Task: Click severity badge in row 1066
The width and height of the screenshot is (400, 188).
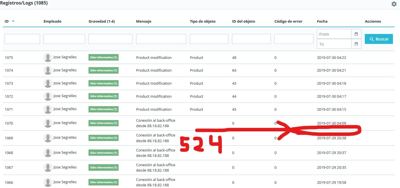Action: click(x=104, y=182)
